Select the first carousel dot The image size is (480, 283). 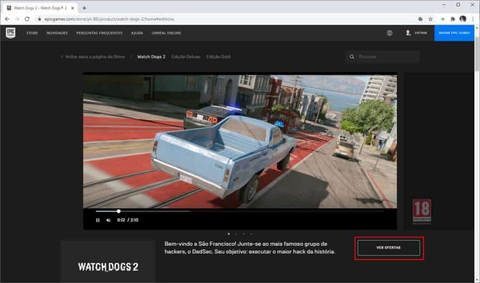(229, 234)
